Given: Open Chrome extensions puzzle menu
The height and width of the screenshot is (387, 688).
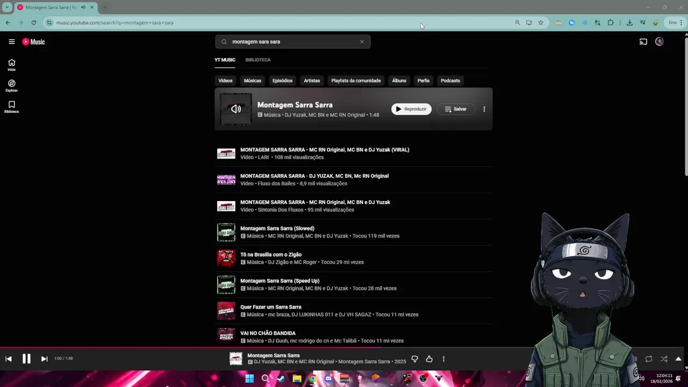Looking at the screenshot, I should [611, 23].
